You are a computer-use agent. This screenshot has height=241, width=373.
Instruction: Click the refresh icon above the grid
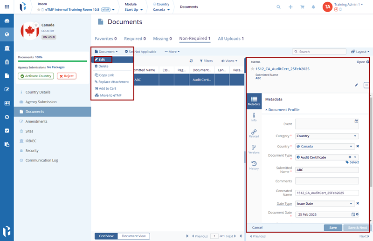(x=191, y=61)
